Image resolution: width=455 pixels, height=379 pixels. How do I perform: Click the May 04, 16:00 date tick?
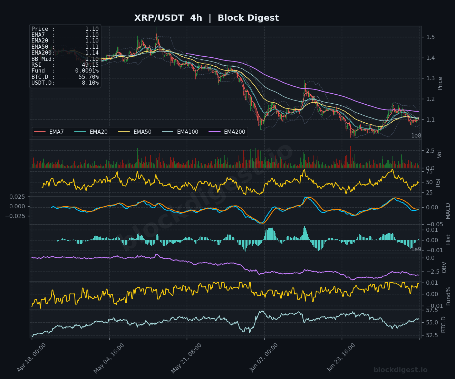[109, 358]
